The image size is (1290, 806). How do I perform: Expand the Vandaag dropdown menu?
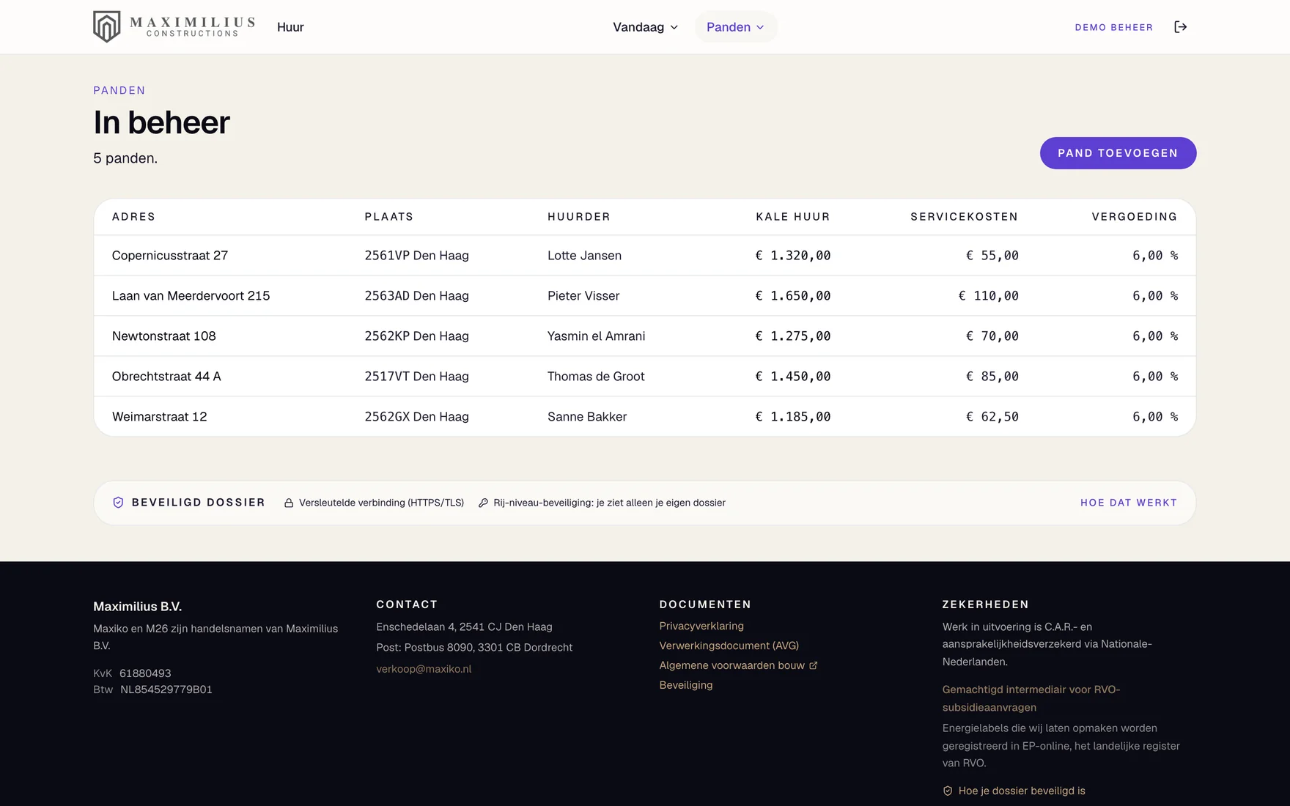point(645,27)
